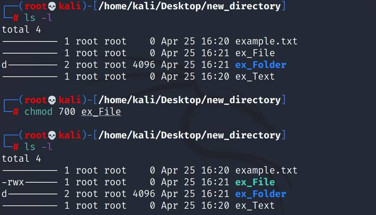The image size is (376, 215).
Task: Select the green ex_File filename
Action: coord(255,182)
